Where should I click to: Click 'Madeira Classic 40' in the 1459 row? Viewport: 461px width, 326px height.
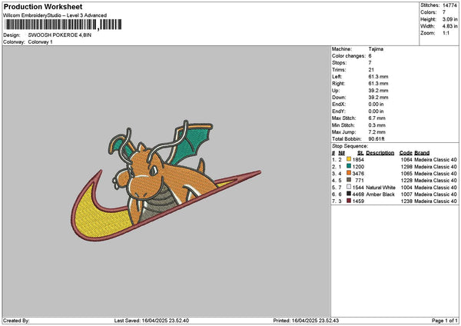(436, 201)
